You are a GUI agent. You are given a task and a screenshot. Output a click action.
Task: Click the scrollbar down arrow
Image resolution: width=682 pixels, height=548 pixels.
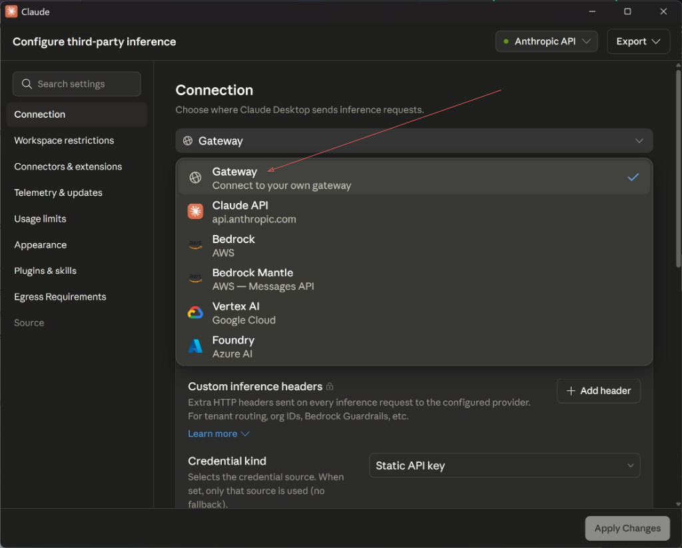678,504
